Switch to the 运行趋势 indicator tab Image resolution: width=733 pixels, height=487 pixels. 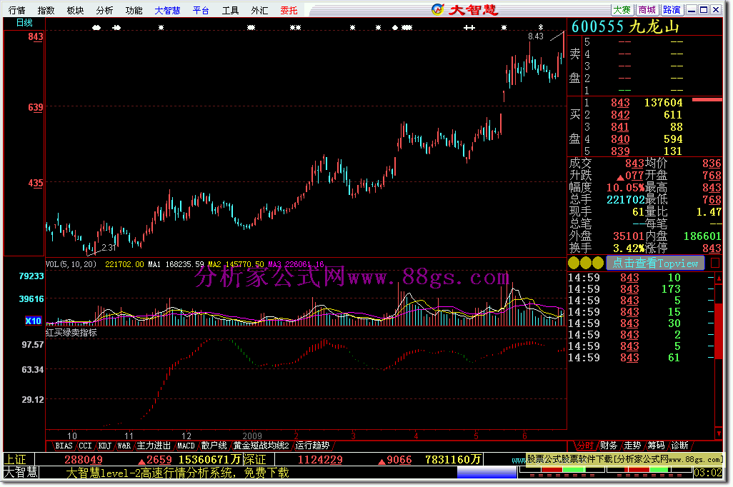(312, 446)
